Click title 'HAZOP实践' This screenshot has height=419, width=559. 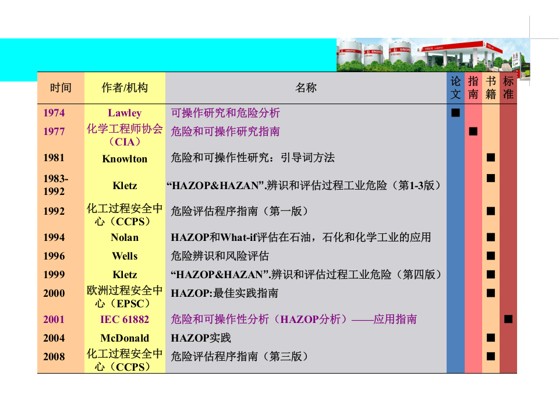tap(201, 338)
